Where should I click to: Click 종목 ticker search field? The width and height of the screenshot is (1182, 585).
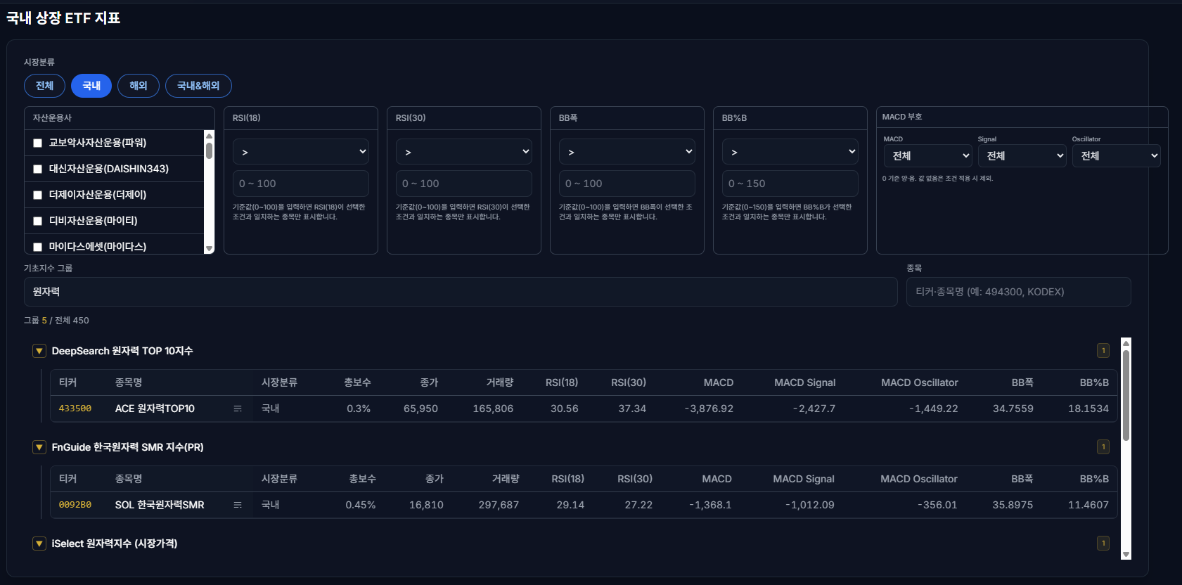tap(1019, 292)
